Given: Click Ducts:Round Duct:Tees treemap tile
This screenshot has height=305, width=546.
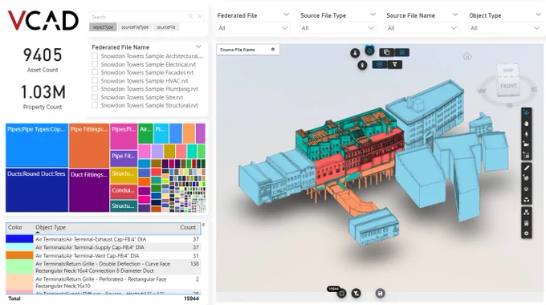Looking at the screenshot, I should pyautogui.click(x=37, y=190).
